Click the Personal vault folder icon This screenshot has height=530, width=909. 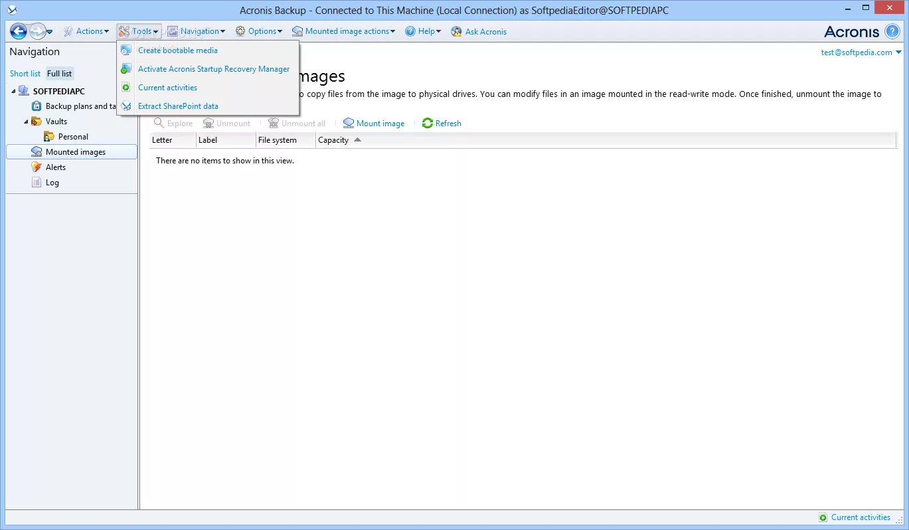(x=49, y=137)
